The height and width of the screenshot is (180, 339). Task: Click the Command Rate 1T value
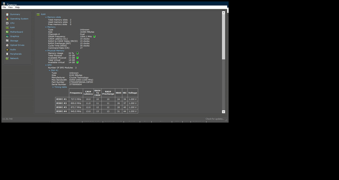pos(81,48)
